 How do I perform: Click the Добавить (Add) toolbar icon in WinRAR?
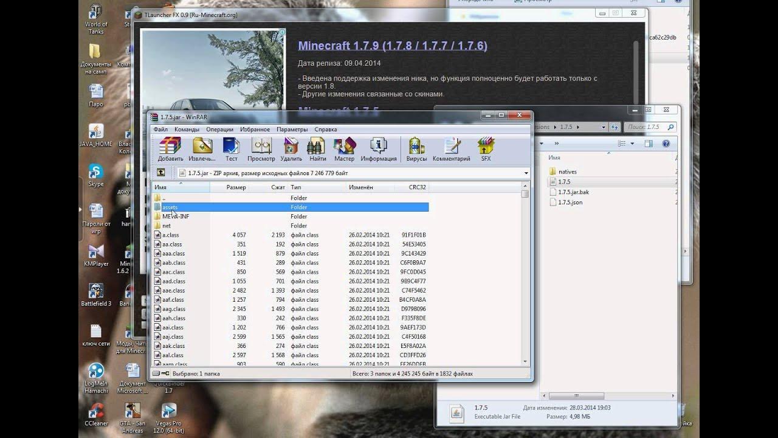click(x=170, y=149)
